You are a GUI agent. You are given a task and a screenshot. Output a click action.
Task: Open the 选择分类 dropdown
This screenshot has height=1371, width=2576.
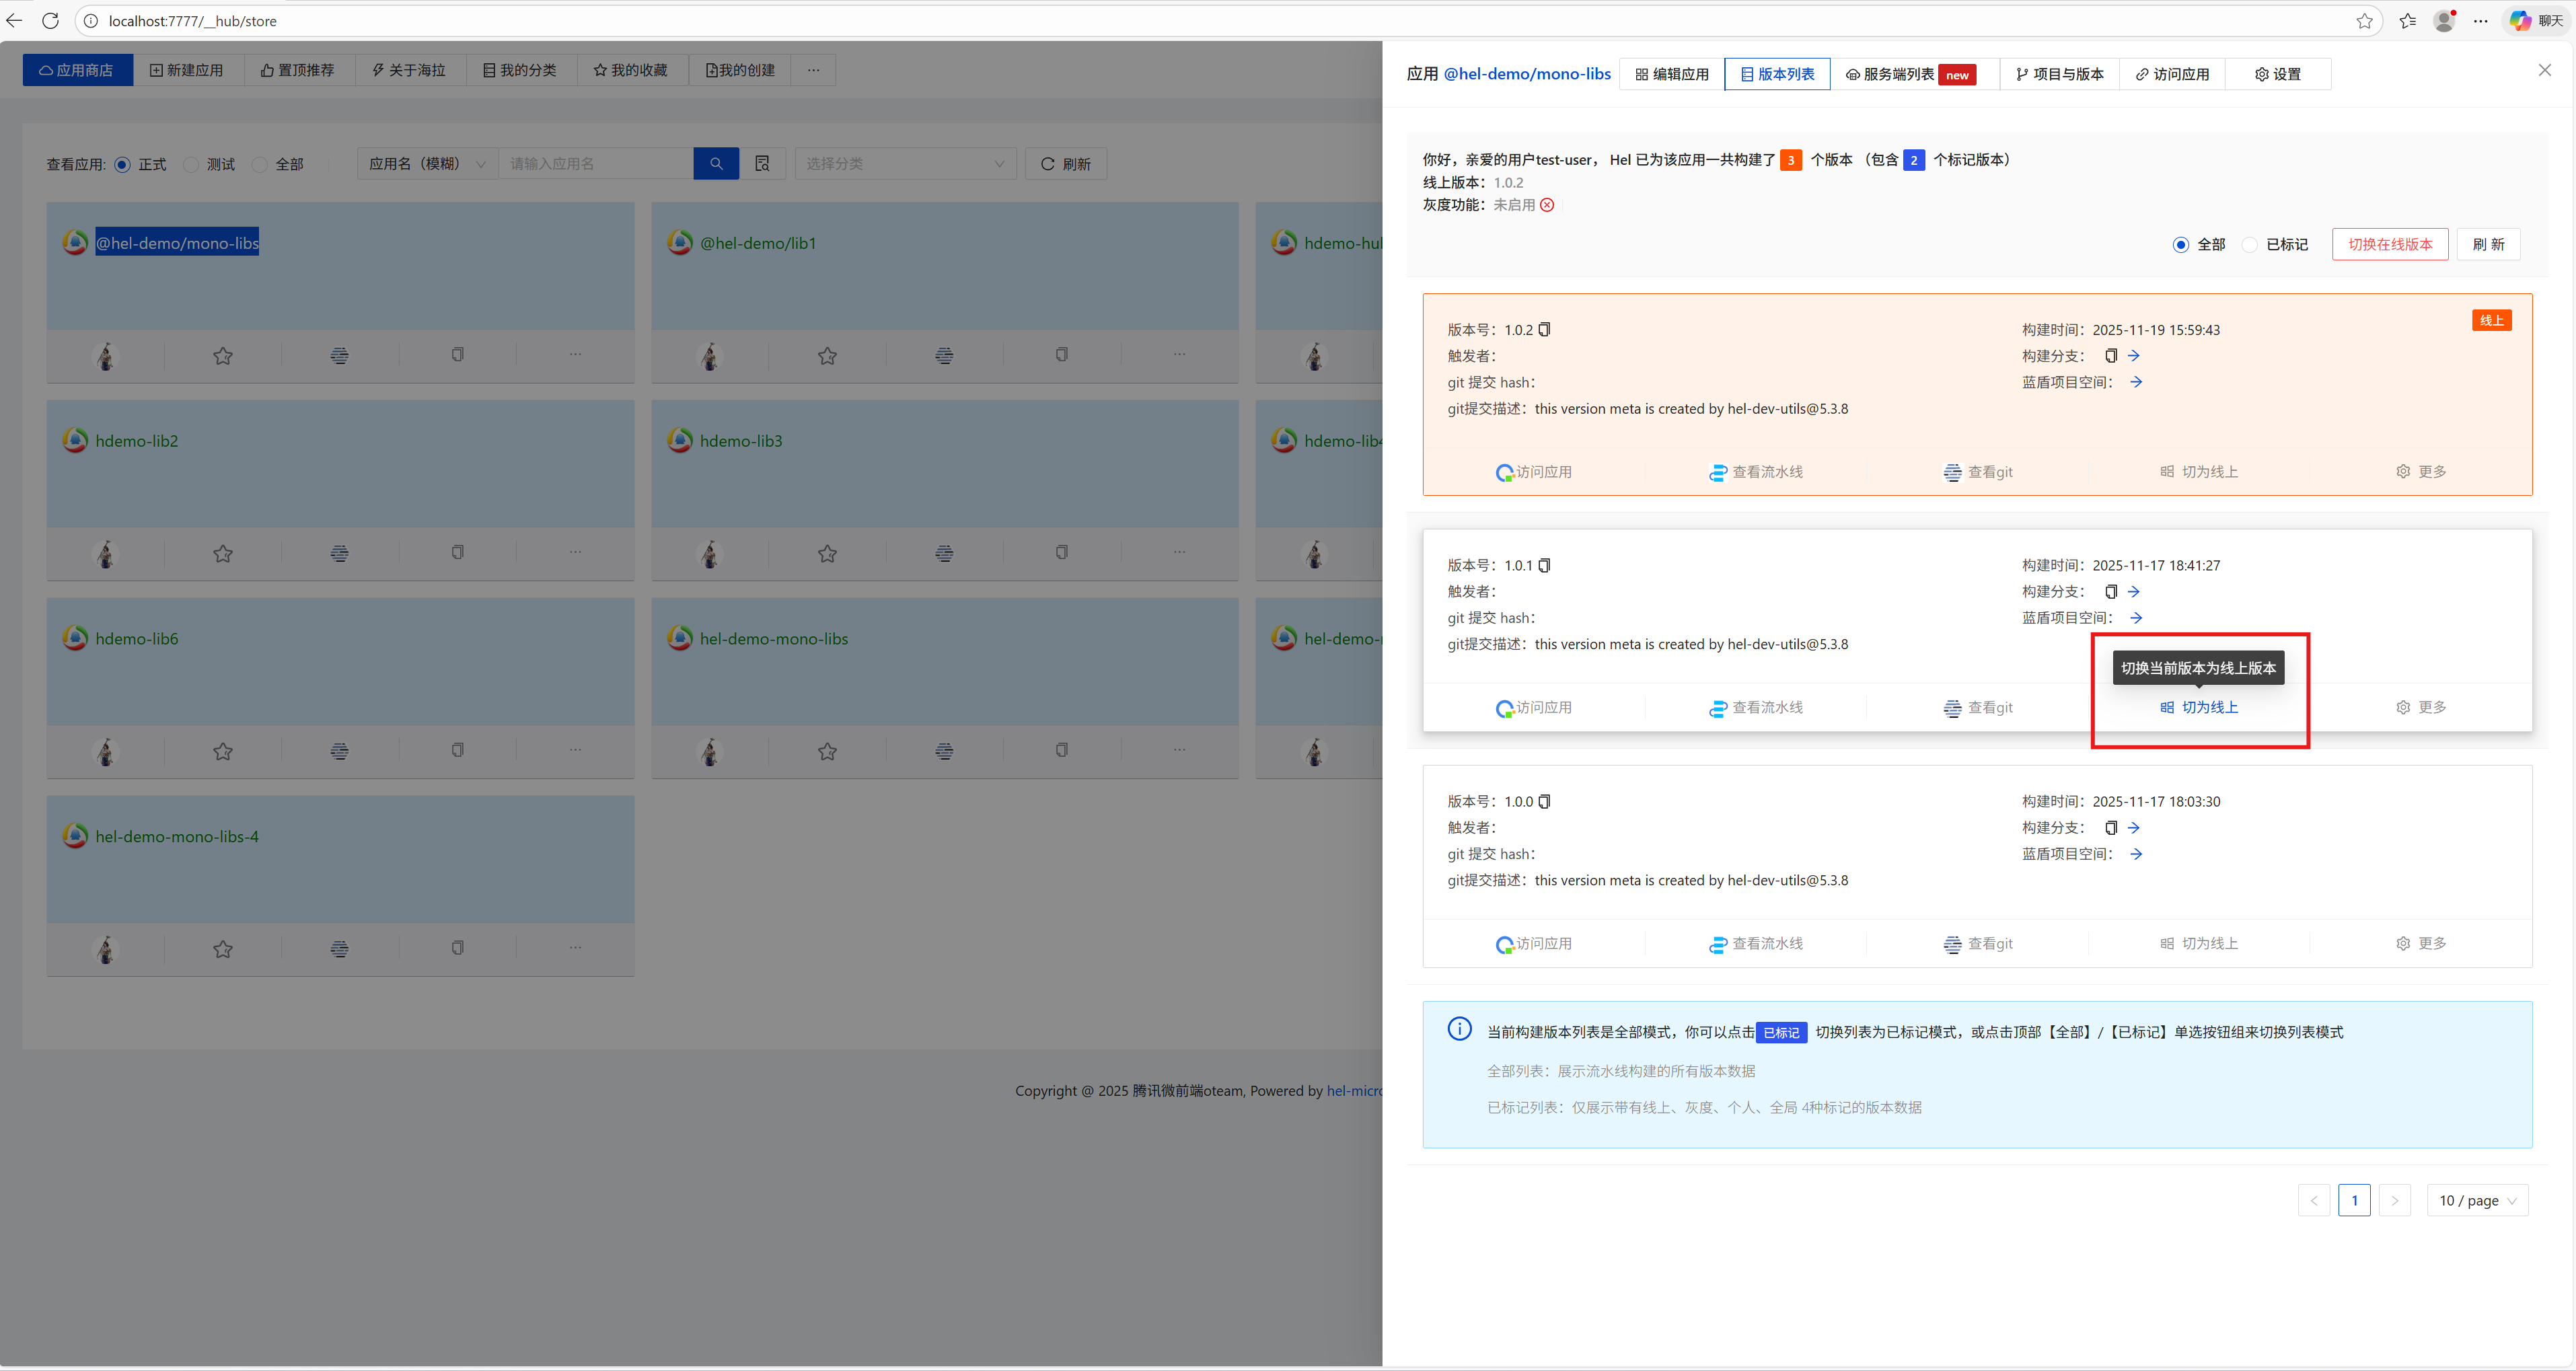click(x=905, y=164)
